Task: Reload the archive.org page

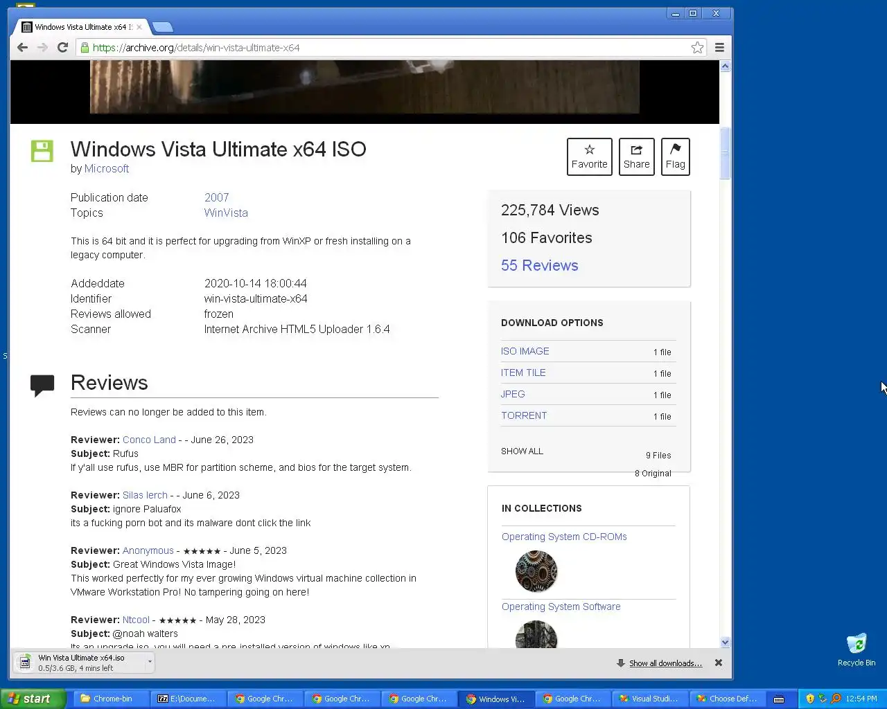Action: pyautogui.click(x=62, y=48)
